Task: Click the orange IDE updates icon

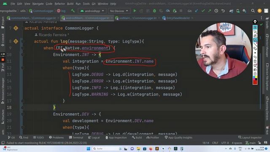Action: tap(259, 11)
